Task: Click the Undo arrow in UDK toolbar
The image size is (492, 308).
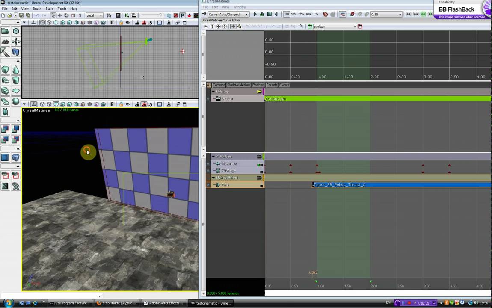Action: tap(37, 15)
